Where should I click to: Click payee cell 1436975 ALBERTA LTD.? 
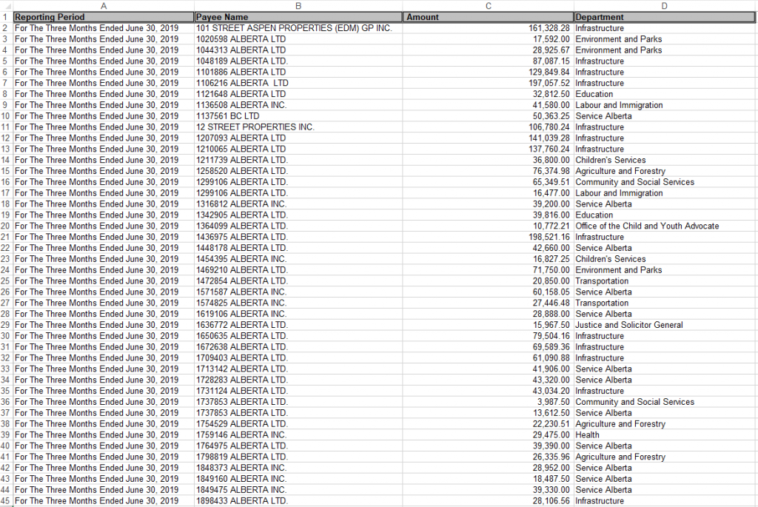(x=298, y=237)
